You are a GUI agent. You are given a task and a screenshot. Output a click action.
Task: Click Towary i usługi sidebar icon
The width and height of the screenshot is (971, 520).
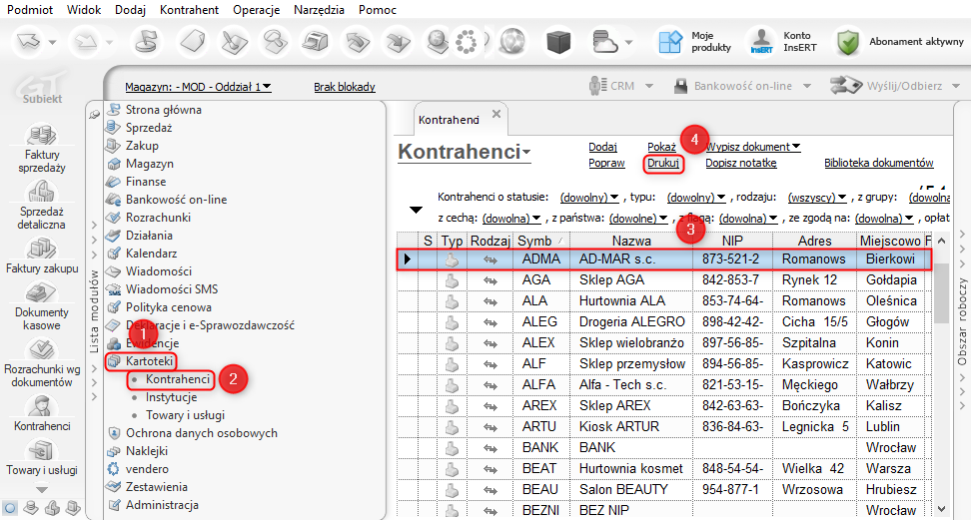(x=41, y=451)
